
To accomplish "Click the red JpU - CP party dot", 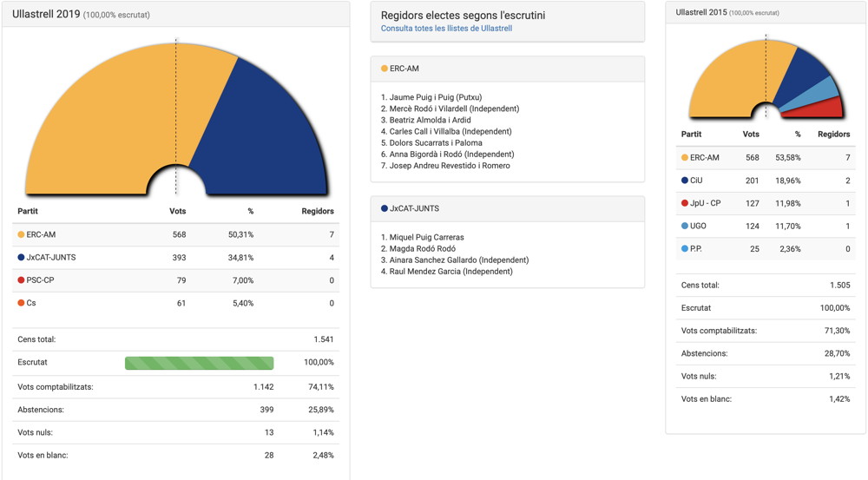I will point(685,203).
